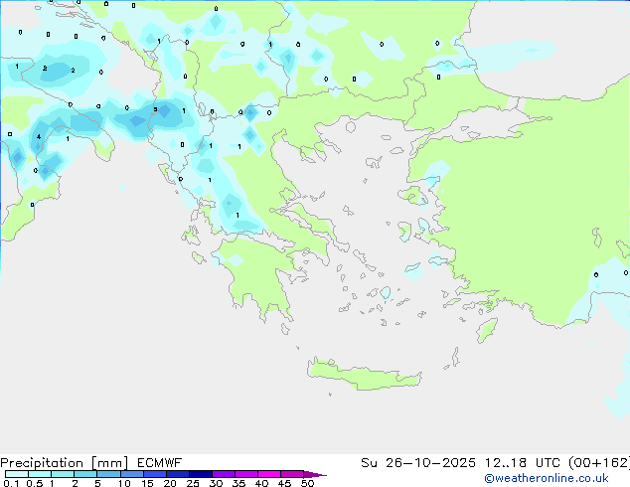
Task: Click the legend value '40'
Action: pyautogui.click(x=261, y=483)
